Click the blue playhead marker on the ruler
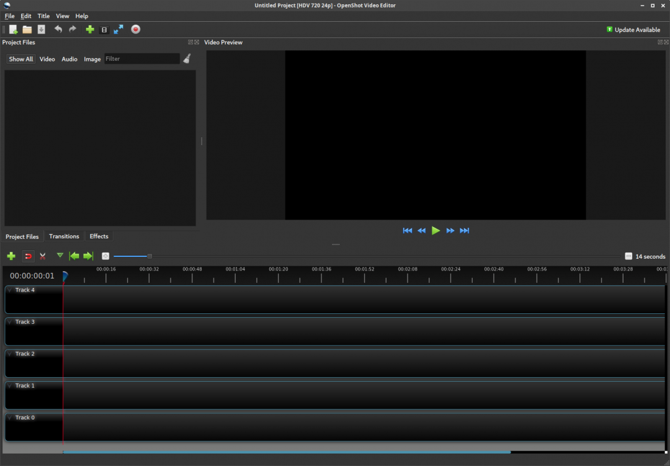 pos(65,276)
